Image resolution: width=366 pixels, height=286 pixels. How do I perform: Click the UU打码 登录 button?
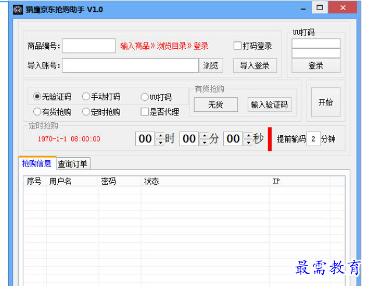point(316,66)
